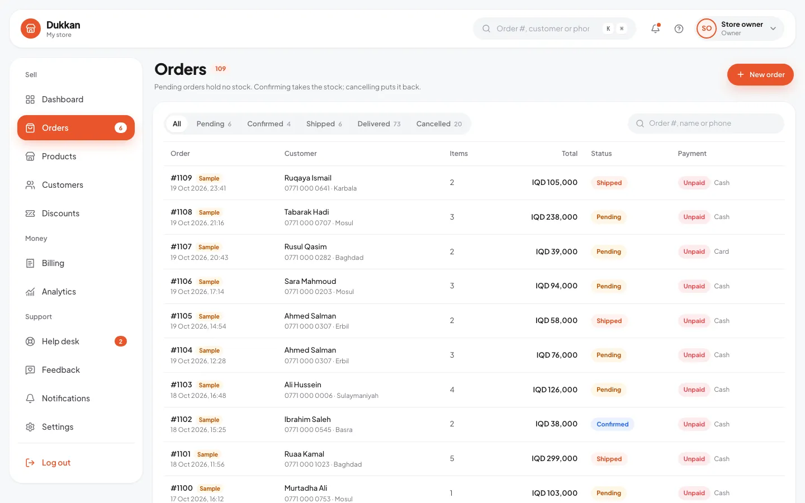Click customer name Tabarak Hadi
The width and height of the screenshot is (805, 503).
[x=306, y=212]
